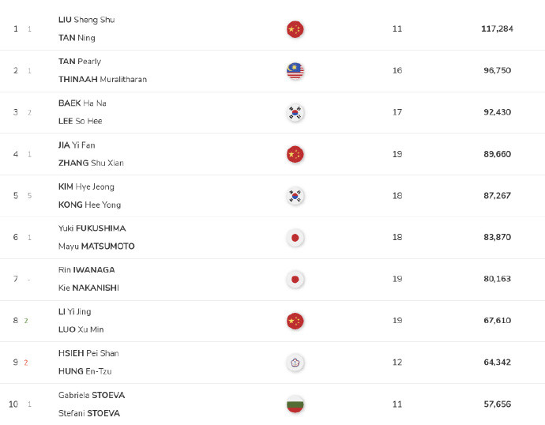The height and width of the screenshot is (425, 545).
Task: Click China flag beside JIA Yi Fan
Action: (x=295, y=154)
